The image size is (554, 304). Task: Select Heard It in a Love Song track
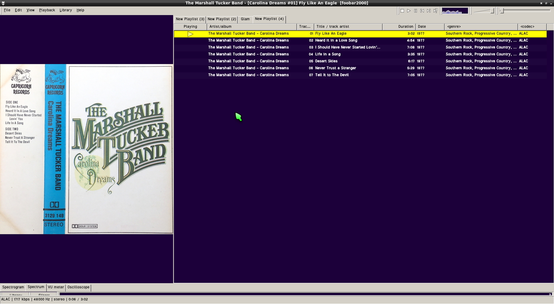[360, 41]
